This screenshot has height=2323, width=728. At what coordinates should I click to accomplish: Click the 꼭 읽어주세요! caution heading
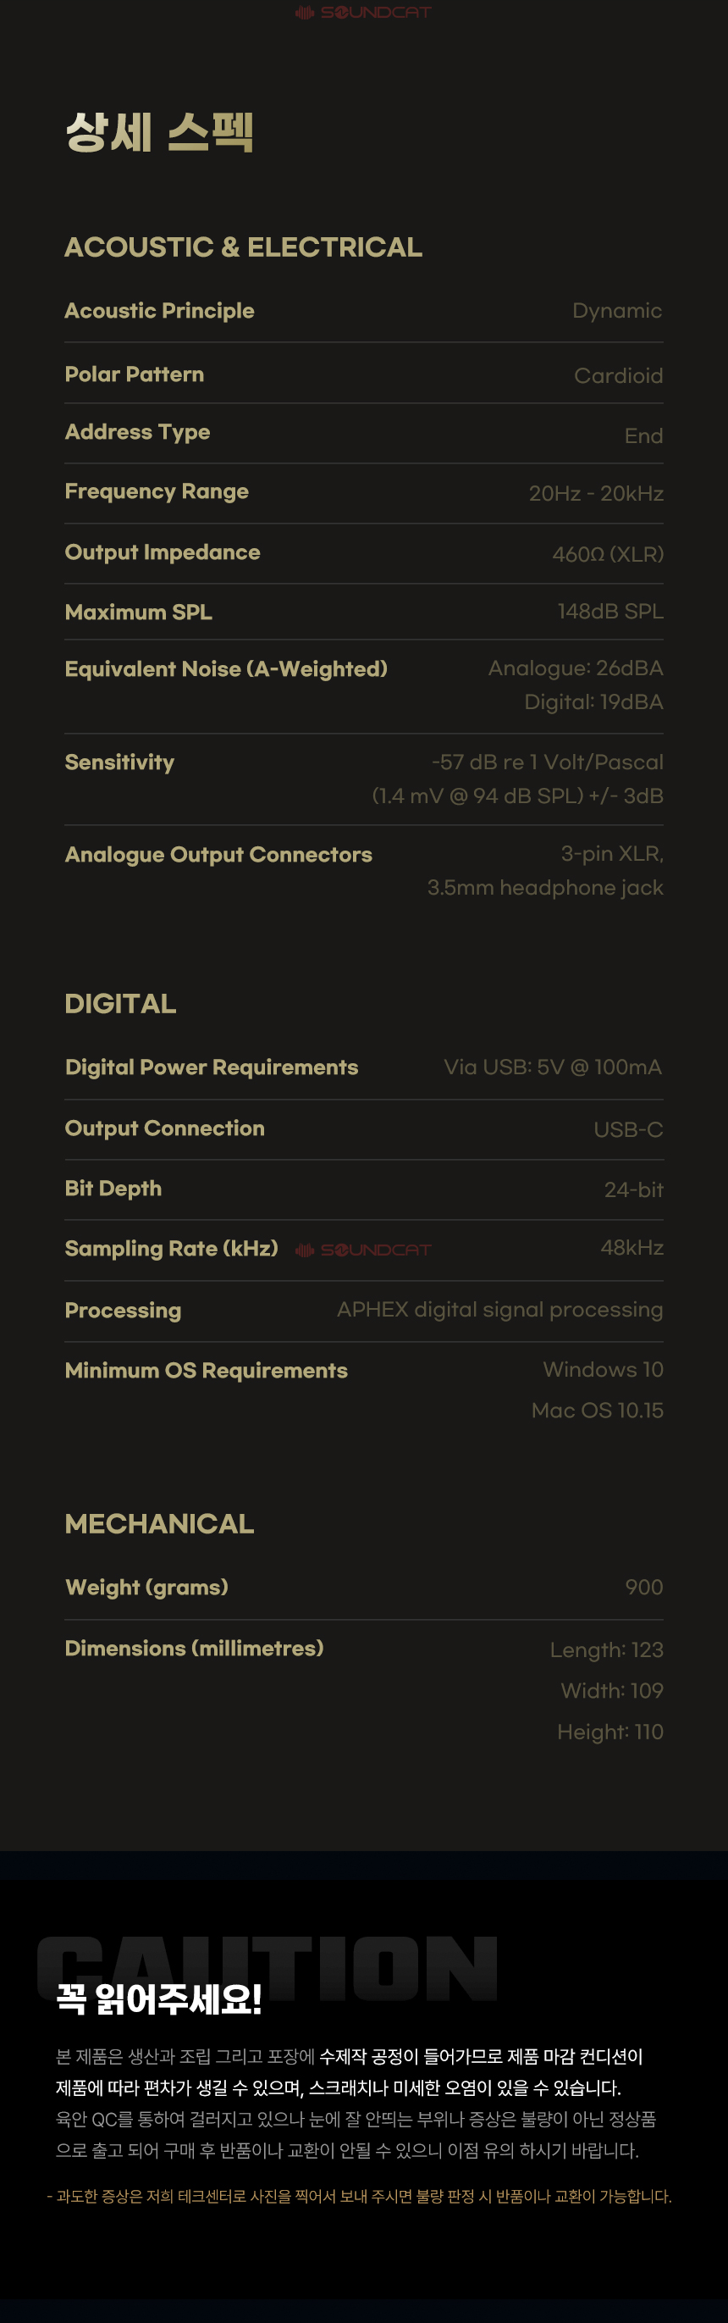tap(158, 1999)
